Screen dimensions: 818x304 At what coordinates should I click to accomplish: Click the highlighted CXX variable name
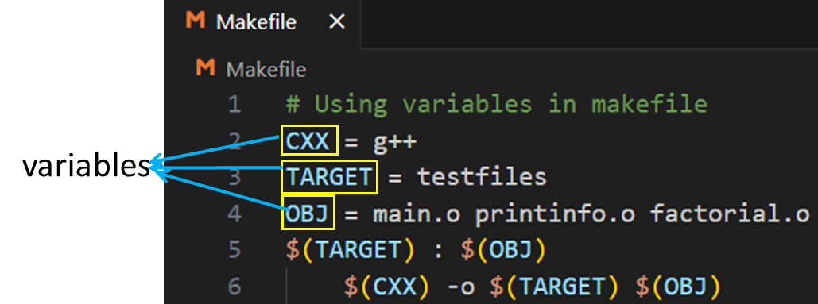click(x=310, y=140)
